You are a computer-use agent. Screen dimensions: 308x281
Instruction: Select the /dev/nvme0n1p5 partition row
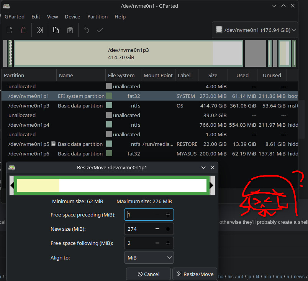pos(150,144)
